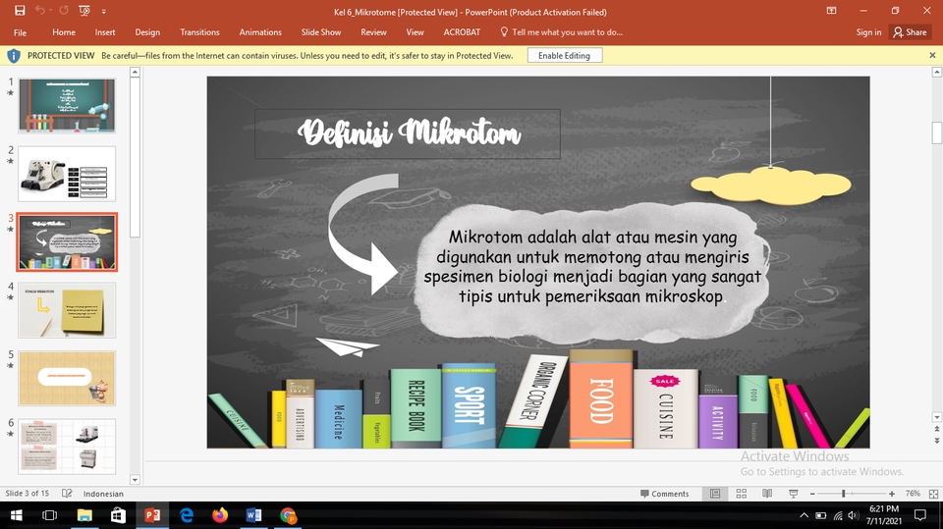Image resolution: width=943 pixels, height=529 pixels.
Task: Select slide 1 chalkboard thumbnail
Action: tap(67, 105)
